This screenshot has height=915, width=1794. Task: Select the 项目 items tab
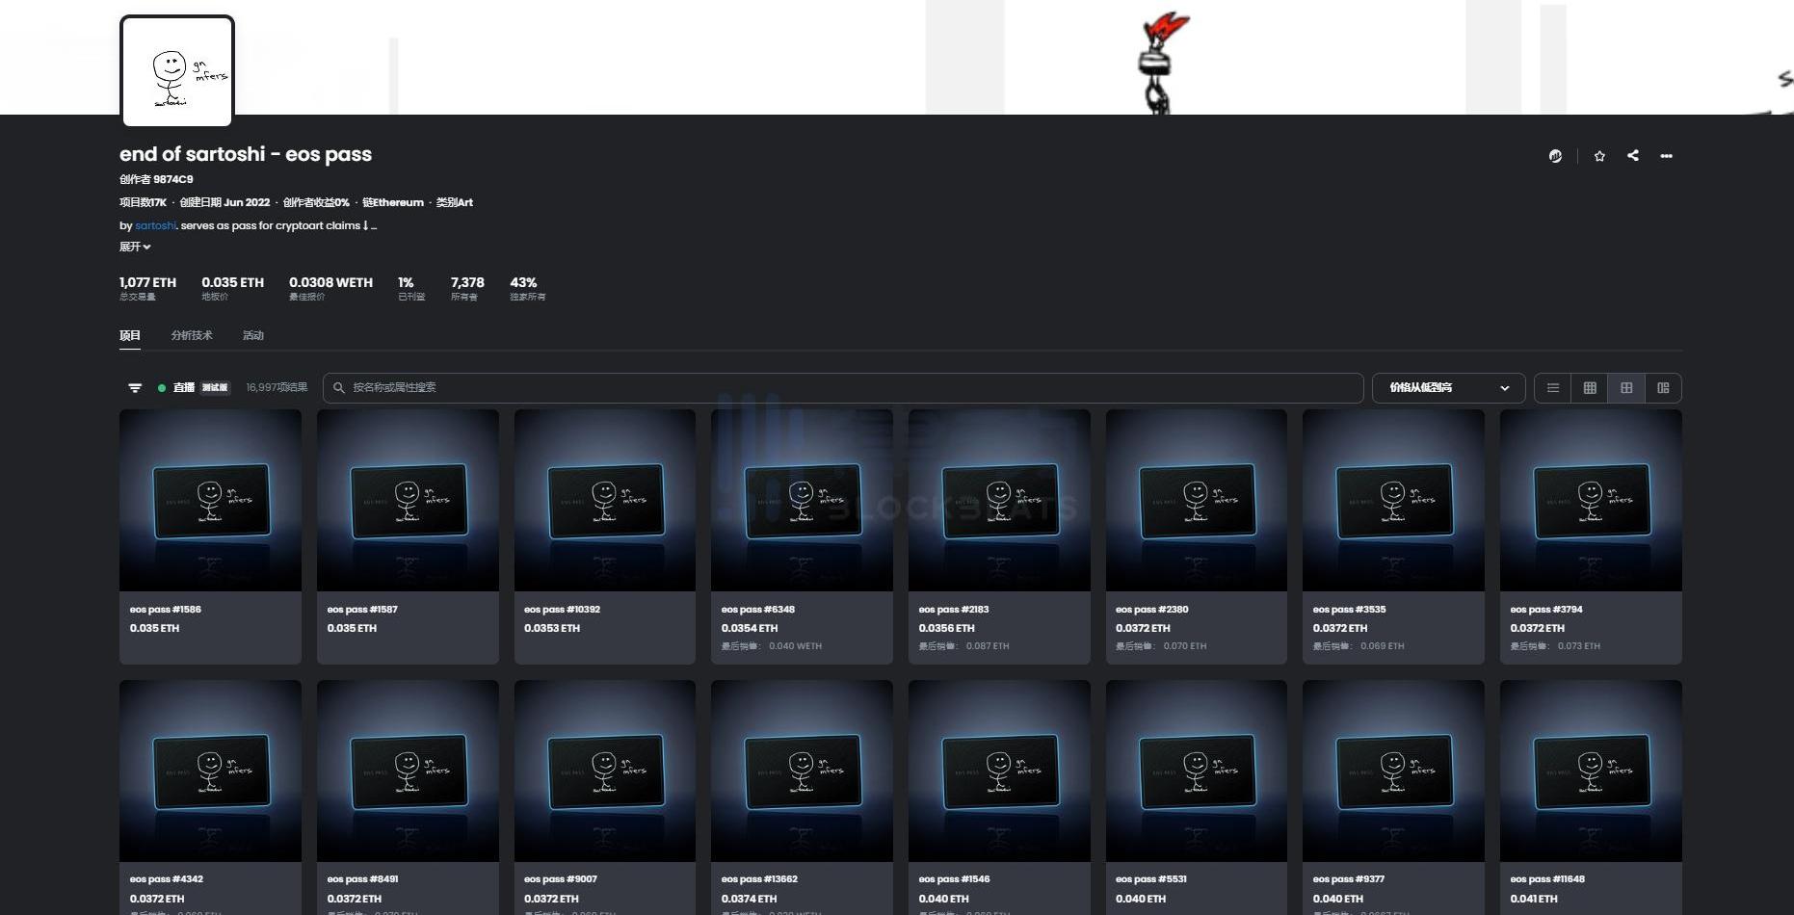click(130, 335)
